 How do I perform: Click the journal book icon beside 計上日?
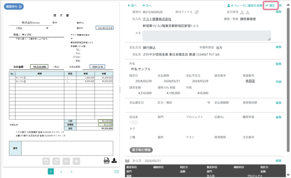127,161
